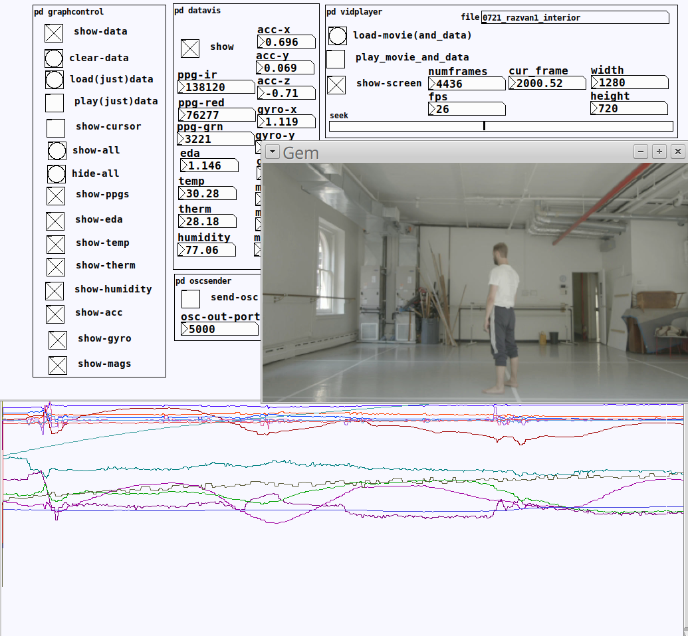Open the Gem window menu arrow
688x636 pixels.
pyautogui.click(x=272, y=152)
